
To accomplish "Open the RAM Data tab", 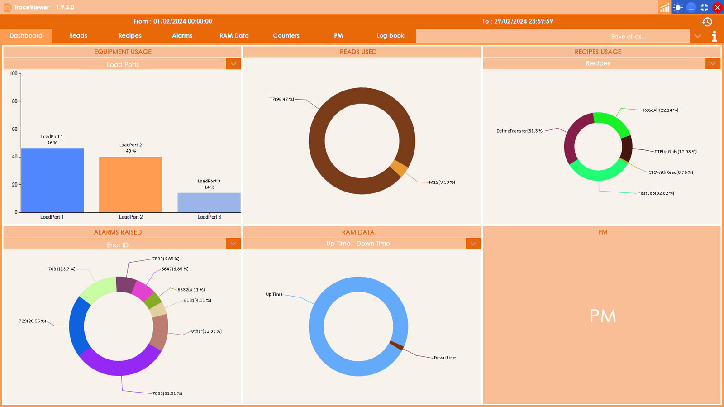I will (x=234, y=36).
